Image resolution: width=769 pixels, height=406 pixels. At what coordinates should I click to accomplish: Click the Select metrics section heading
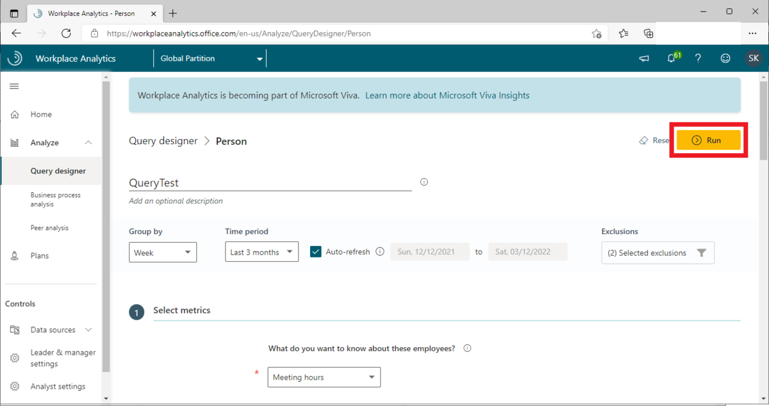click(181, 310)
